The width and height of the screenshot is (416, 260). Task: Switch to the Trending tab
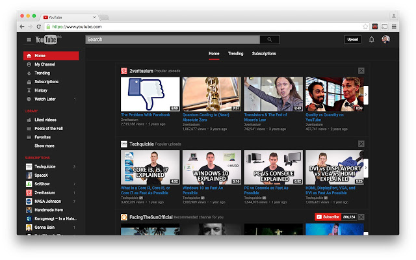click(235, 53)
